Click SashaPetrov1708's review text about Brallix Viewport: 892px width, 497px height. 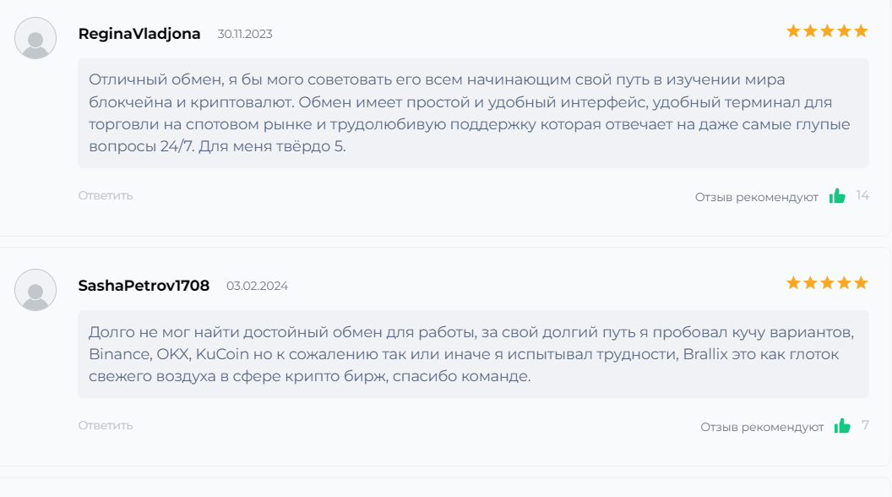[473, 354]
